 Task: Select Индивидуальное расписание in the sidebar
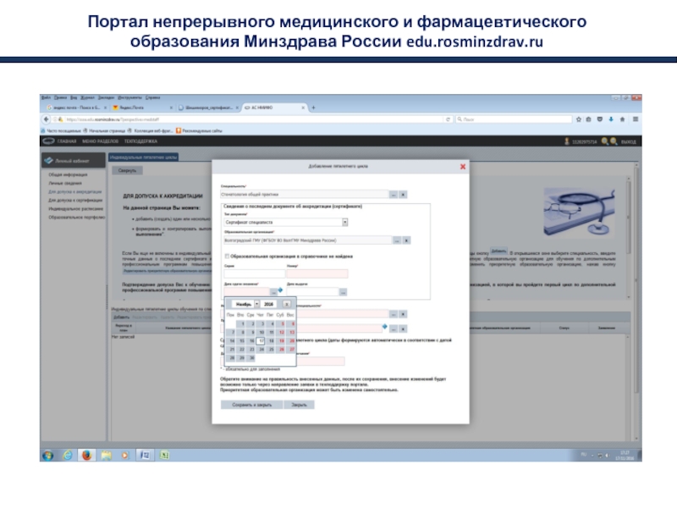coord(76,208)
